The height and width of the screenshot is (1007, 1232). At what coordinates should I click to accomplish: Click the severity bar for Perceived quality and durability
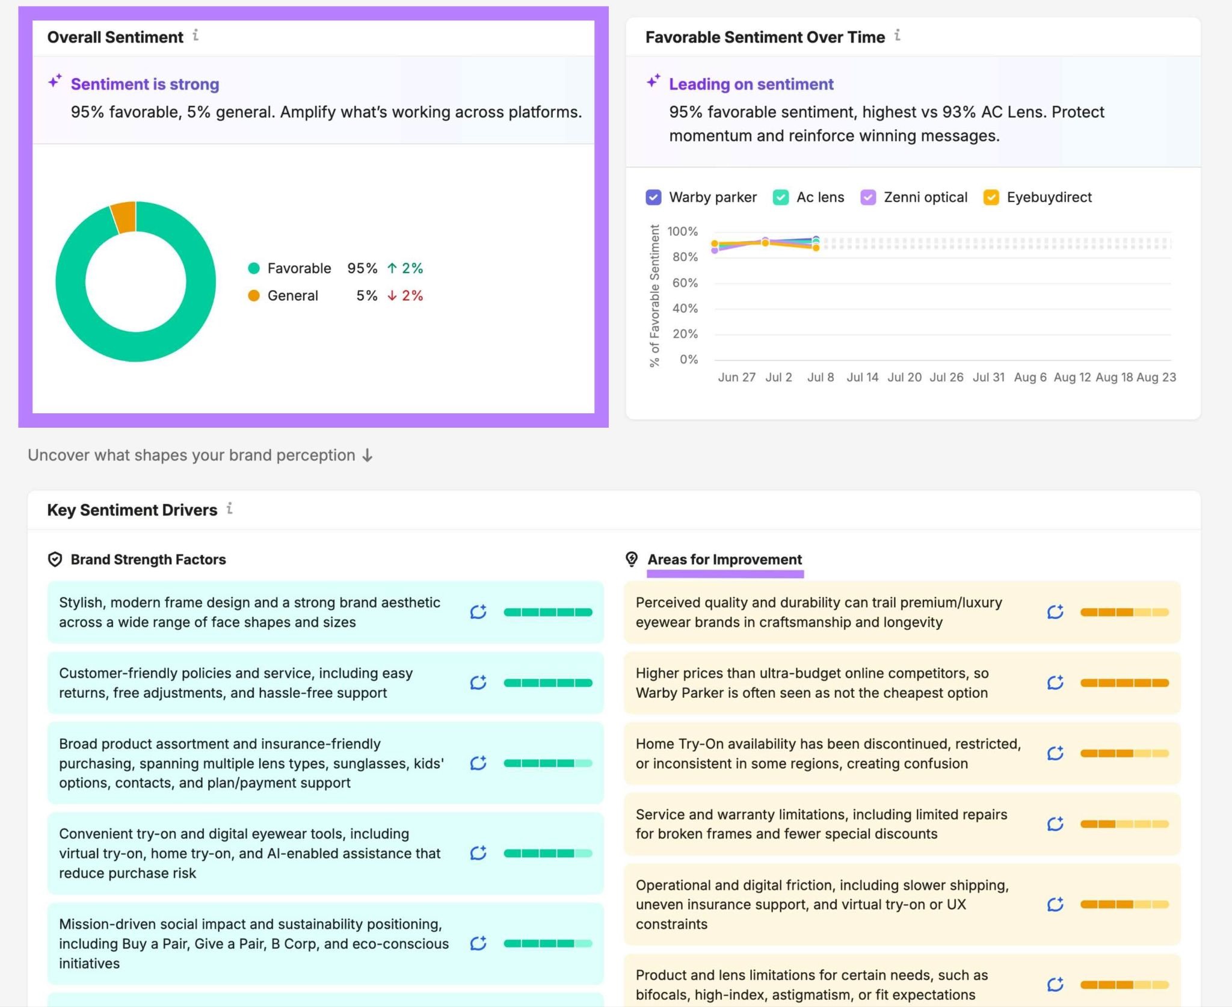tap(1124, 612)
